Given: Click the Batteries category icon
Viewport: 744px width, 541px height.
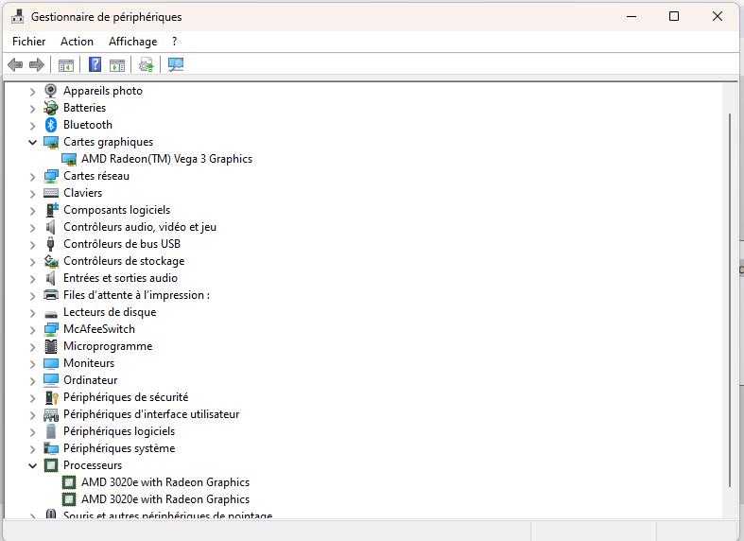Looking at the screenshot, I should coord(51,108).
